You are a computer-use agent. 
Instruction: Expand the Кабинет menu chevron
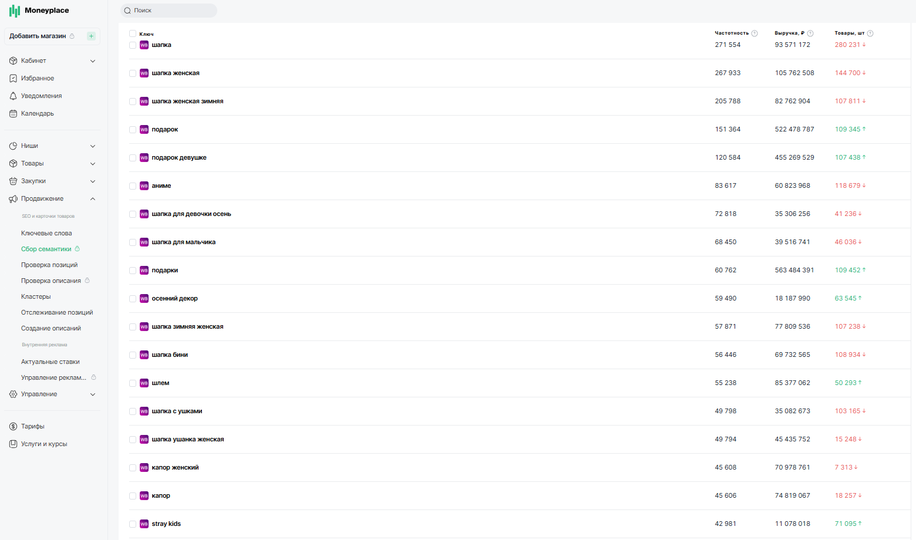[x=93, y=61]
